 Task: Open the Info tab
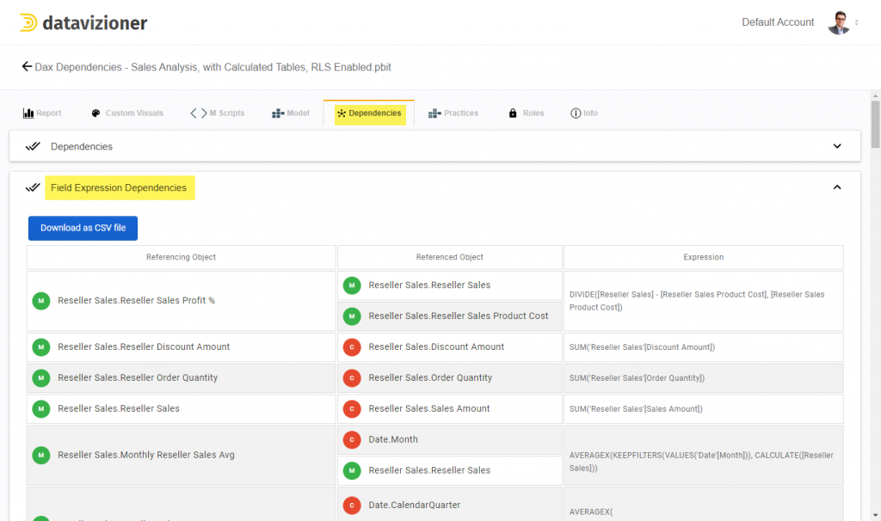pos(584,113)
